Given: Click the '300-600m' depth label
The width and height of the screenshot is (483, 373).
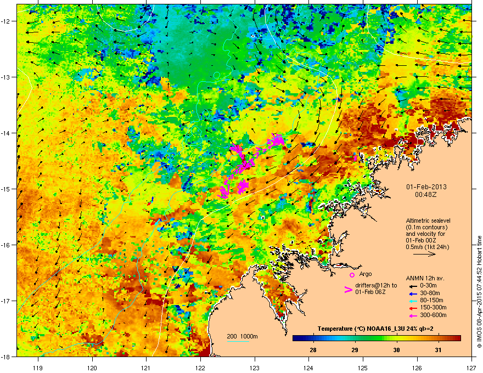Looking at the screenshot, I should click(434, 315).
